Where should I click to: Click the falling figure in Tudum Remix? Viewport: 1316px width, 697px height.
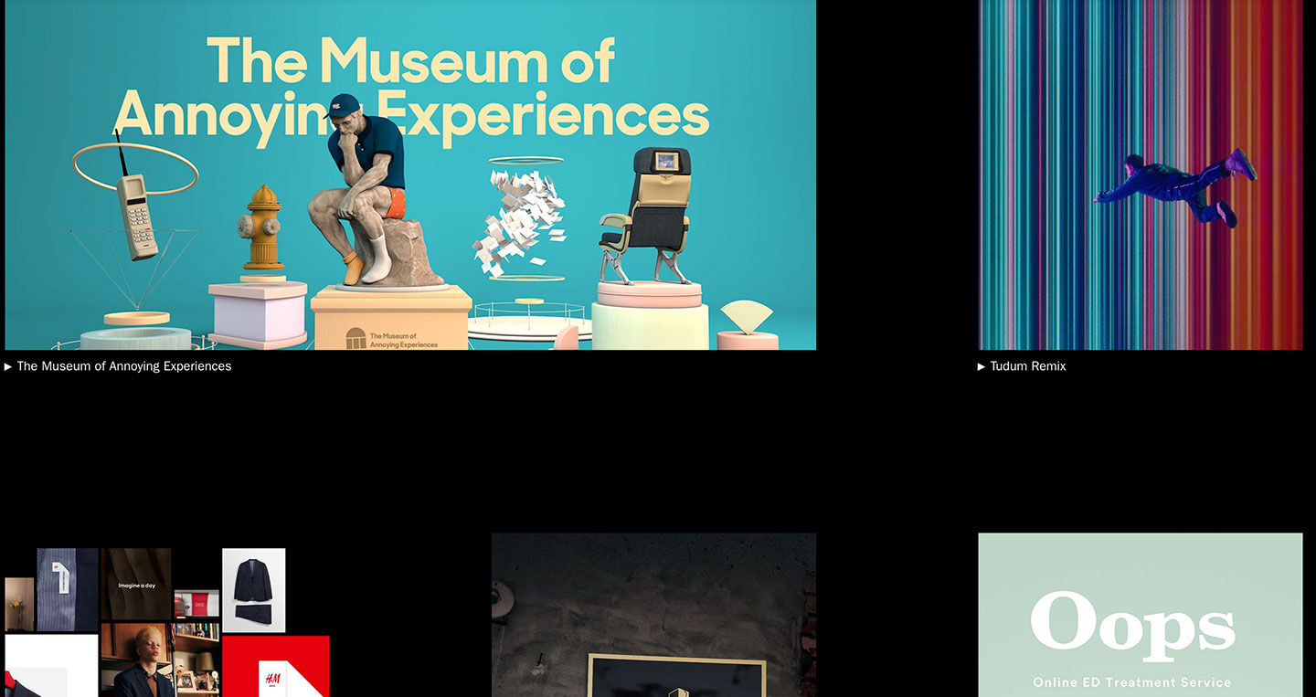point(1174,187)
